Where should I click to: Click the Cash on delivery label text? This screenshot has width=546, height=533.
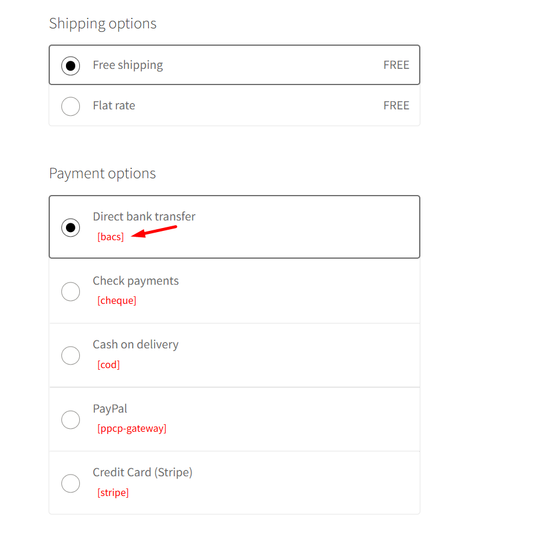click(x=135, y=344)
